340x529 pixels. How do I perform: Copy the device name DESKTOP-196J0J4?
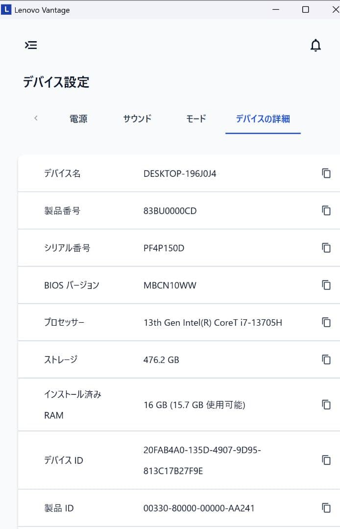326,173
